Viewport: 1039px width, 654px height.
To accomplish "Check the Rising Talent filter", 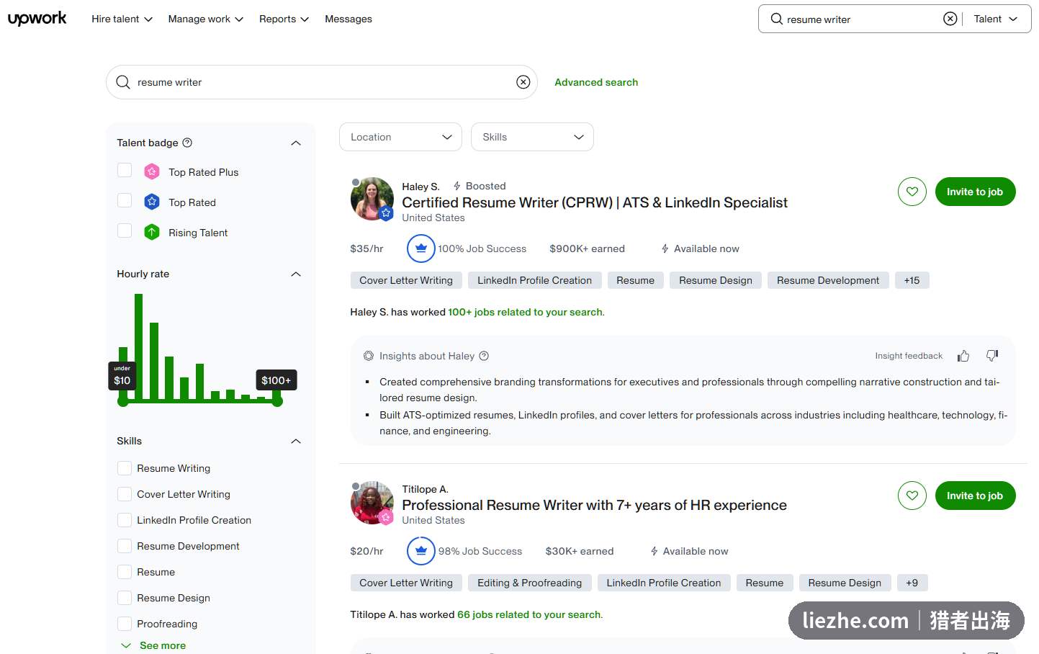I will (x=125, y=230).
